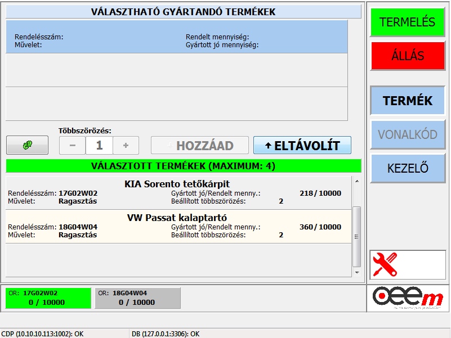
Task: Open the VONALKÓD tab
Action: (408, 134)
